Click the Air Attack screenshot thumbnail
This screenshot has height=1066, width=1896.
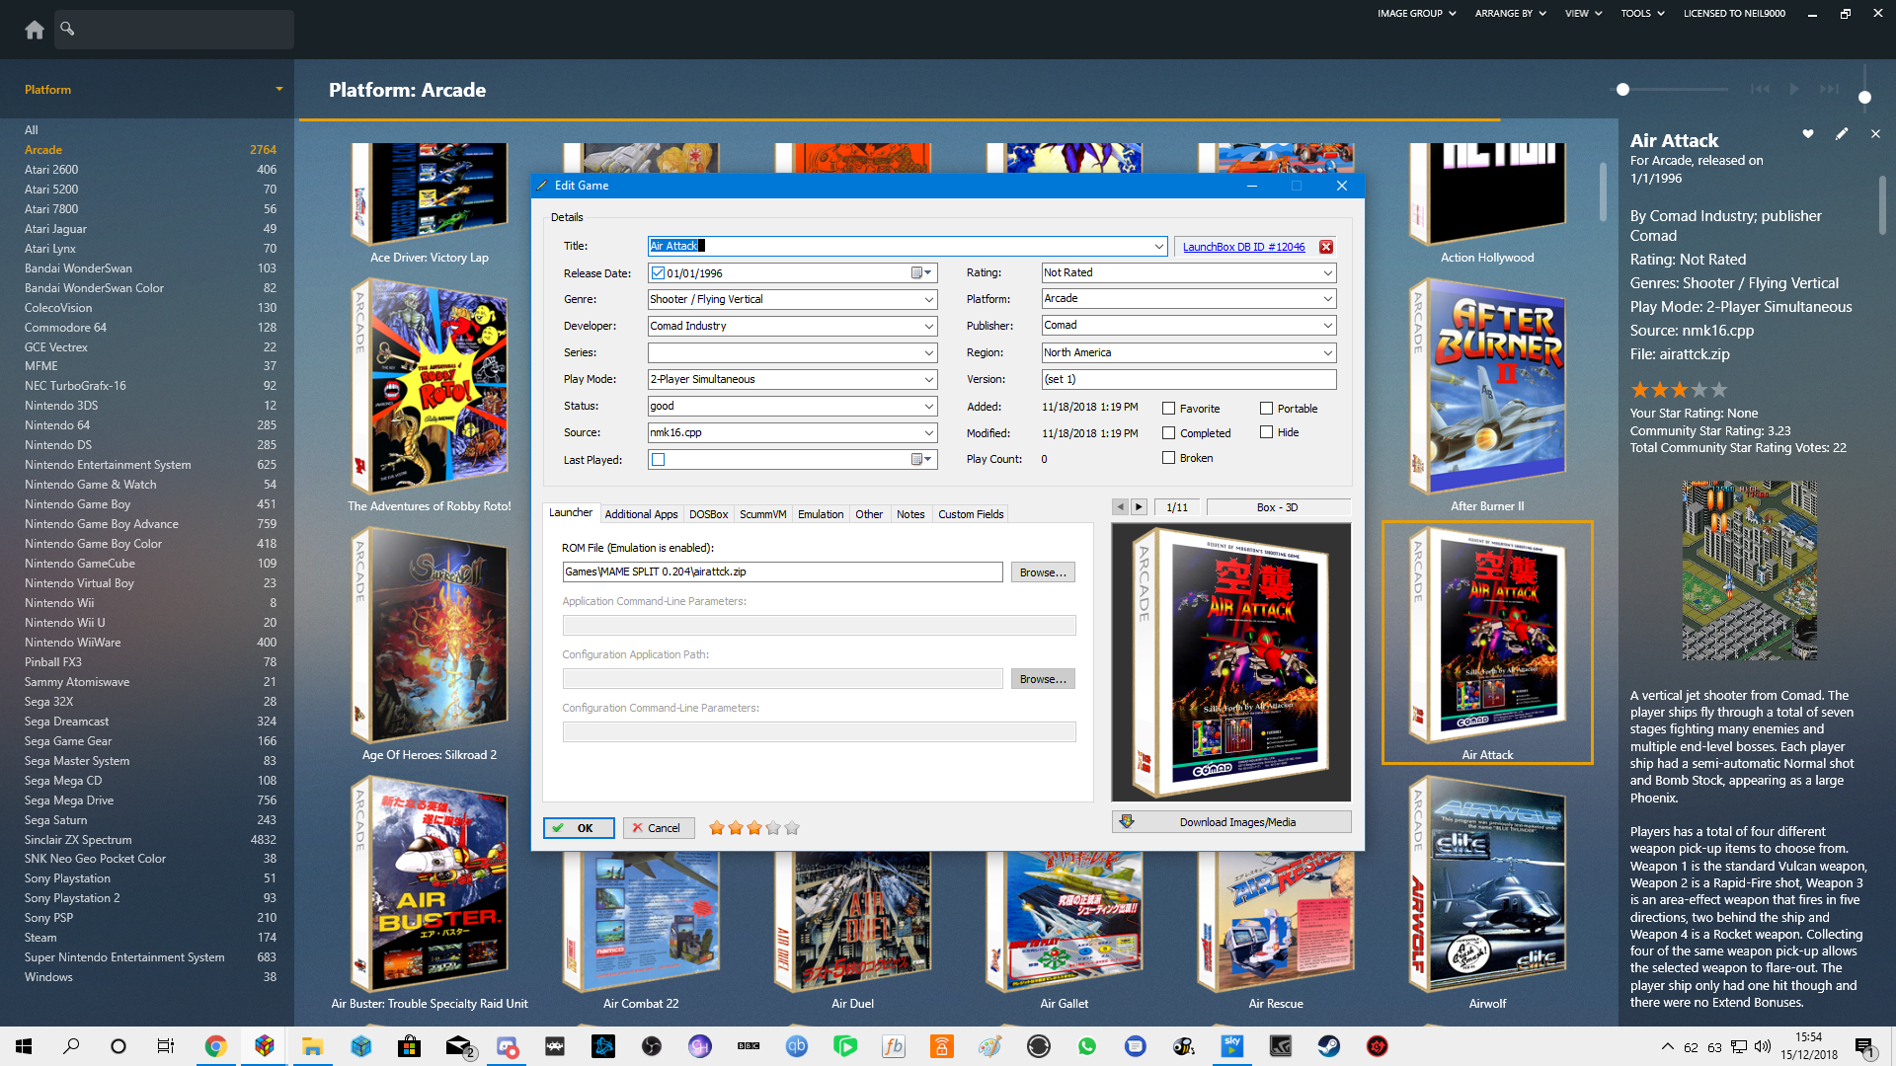coord(1750,571)
